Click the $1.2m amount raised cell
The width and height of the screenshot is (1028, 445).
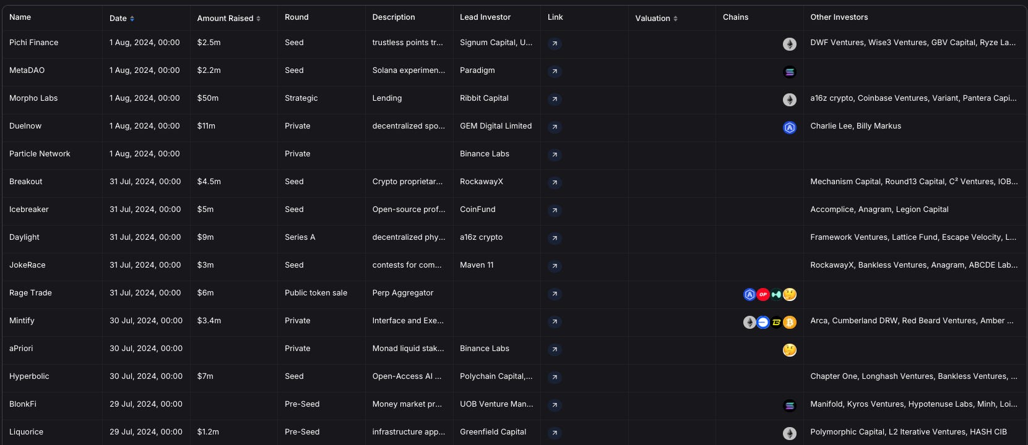click(208, 432)
